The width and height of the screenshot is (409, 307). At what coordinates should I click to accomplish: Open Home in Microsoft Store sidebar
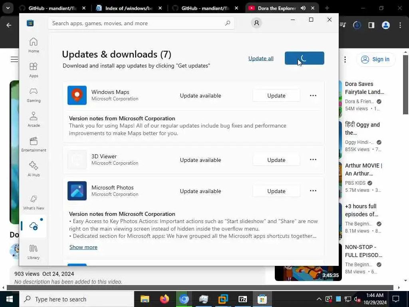point(34,46)
